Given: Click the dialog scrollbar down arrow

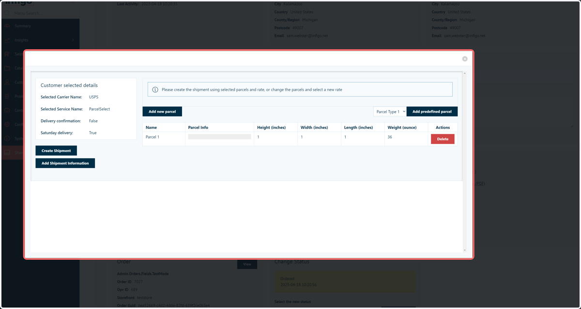Looking at the screenshot, I should click(x=465, y=250).
